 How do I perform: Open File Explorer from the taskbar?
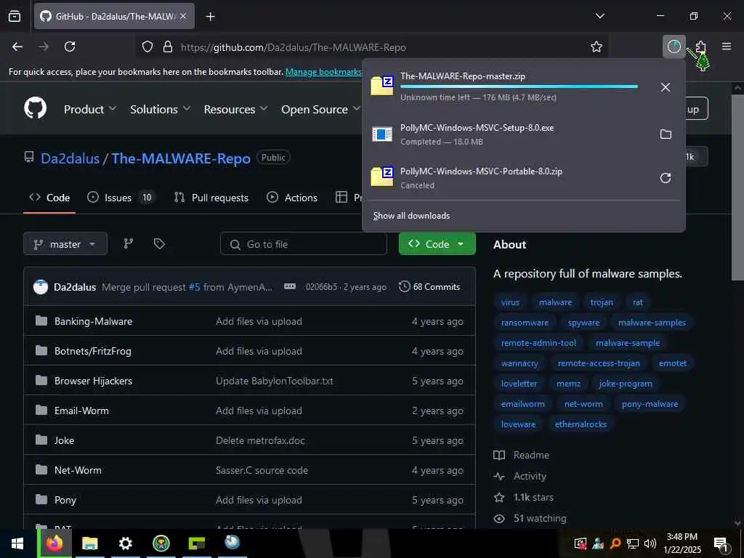pos(89,543)
